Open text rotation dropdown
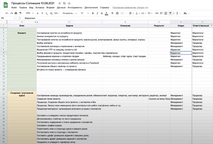213x144 pixels. click(150, 13)
